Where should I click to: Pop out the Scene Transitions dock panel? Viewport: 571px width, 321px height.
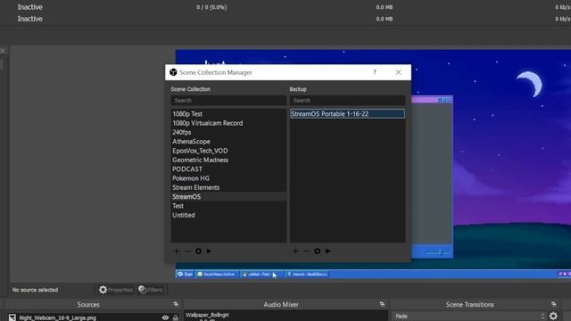point(553,304)
